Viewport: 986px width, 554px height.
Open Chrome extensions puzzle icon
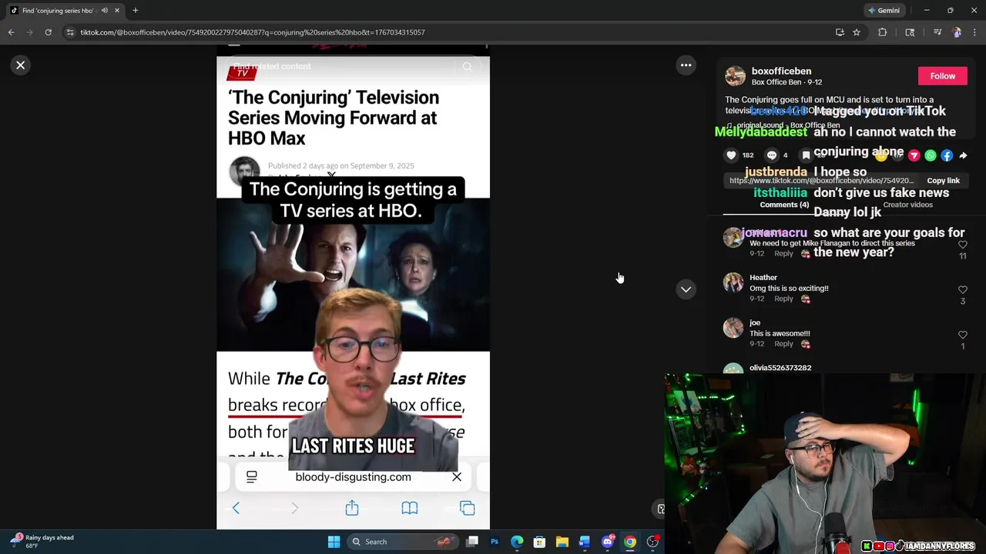tap(883, 32)
